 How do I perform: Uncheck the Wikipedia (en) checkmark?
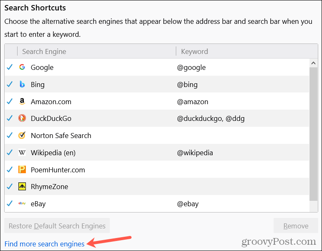(10, 152)
